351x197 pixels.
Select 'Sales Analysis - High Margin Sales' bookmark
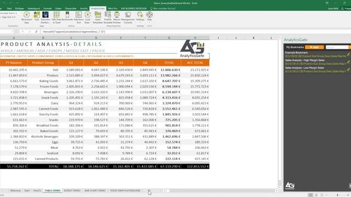[x=315, y=62]
